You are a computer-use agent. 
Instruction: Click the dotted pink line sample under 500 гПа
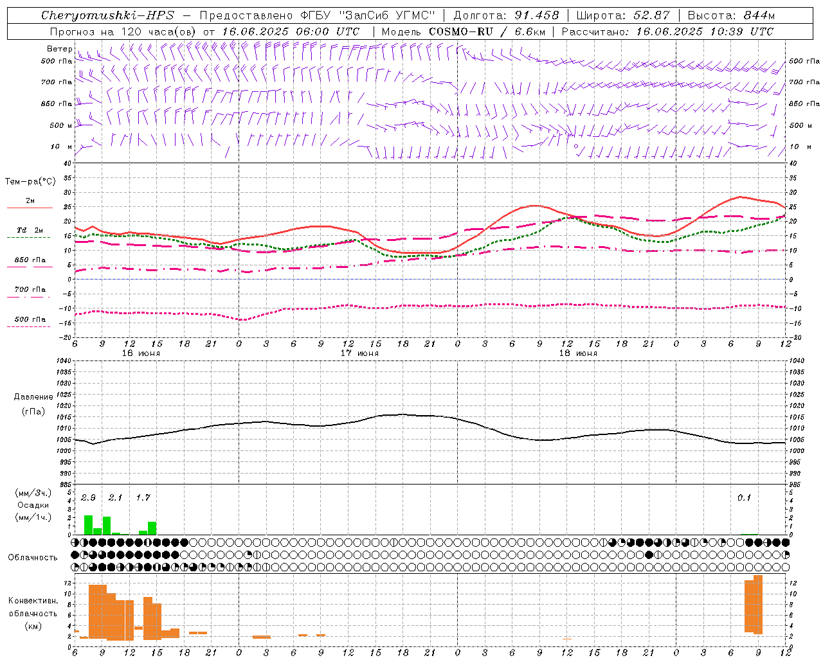coord(29,327)
